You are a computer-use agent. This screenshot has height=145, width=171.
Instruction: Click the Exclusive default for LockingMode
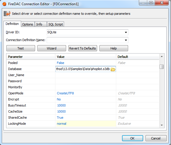[x=124, y=124]
